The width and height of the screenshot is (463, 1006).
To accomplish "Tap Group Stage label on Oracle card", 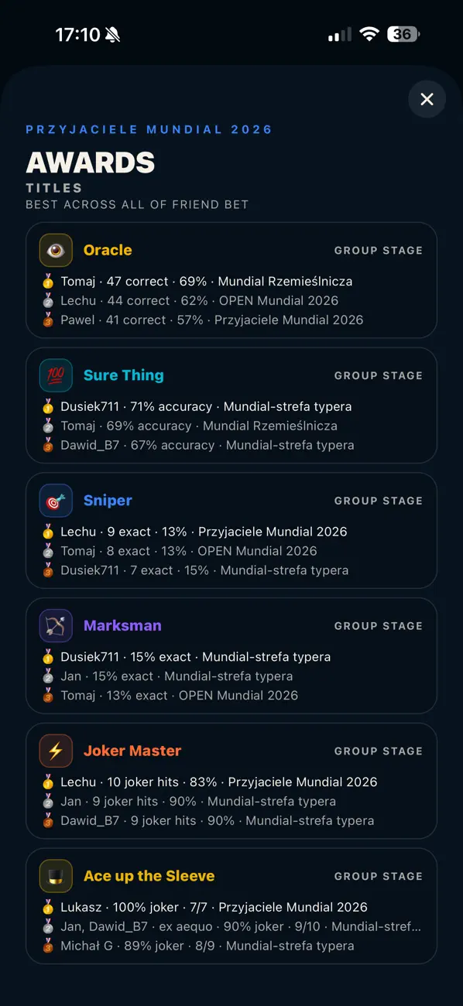I will (379, 251).
